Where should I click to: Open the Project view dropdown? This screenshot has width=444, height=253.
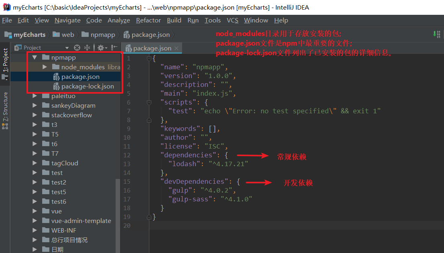[x=67, y=48]
